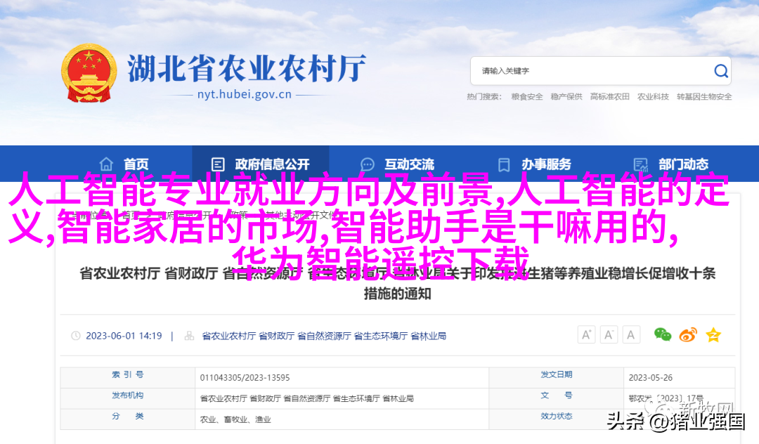Screen dimensions: 759x444
Task: Click the 措施的通知 line of the article title
Action: click(x=397, y=294)
